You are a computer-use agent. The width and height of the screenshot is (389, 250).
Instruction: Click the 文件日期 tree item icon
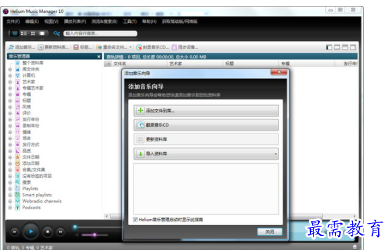18,157
